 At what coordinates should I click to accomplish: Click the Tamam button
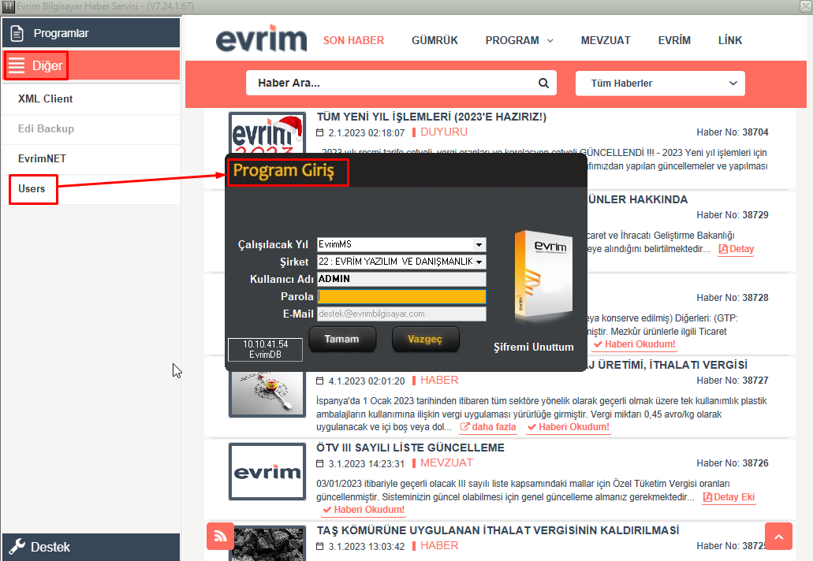coord(342,340)
